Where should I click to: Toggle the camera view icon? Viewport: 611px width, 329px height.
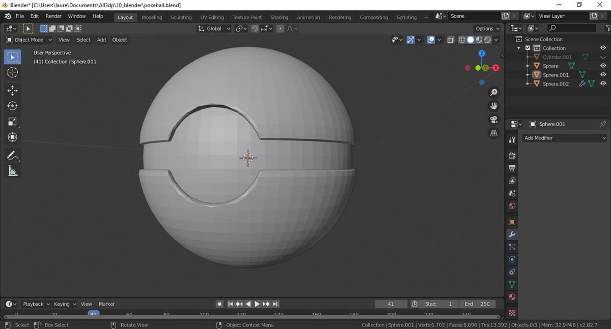[493, 119]
